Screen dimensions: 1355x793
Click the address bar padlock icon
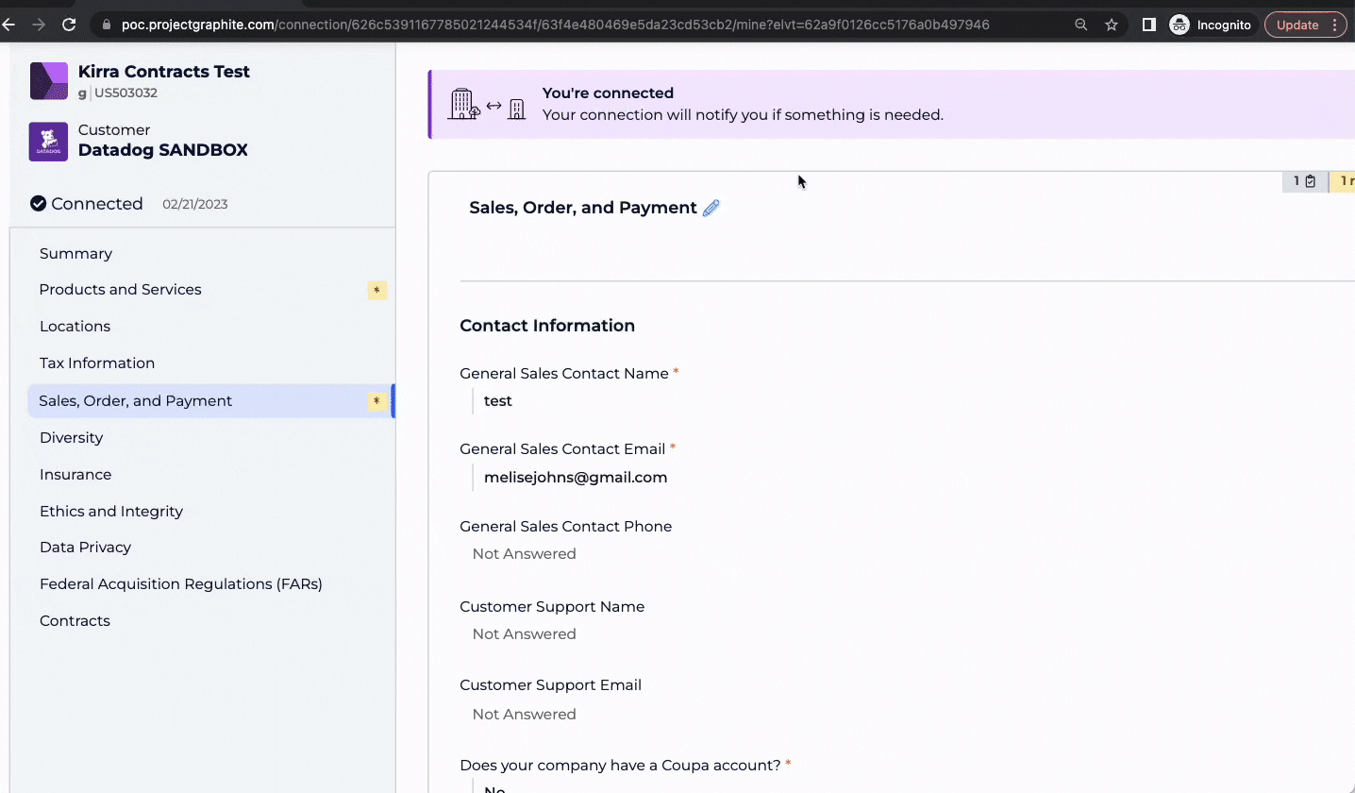(107, 25)
